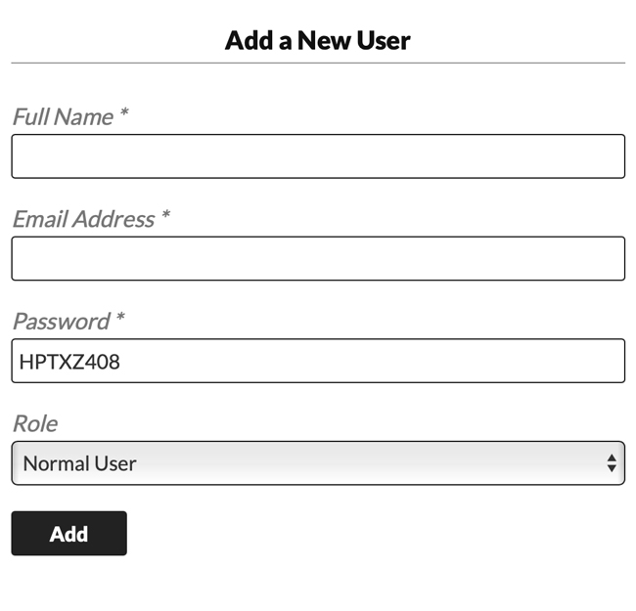This screenshot has width=636, height=611.
Task: Click the Full Name input field
Action: pos(318,156)
